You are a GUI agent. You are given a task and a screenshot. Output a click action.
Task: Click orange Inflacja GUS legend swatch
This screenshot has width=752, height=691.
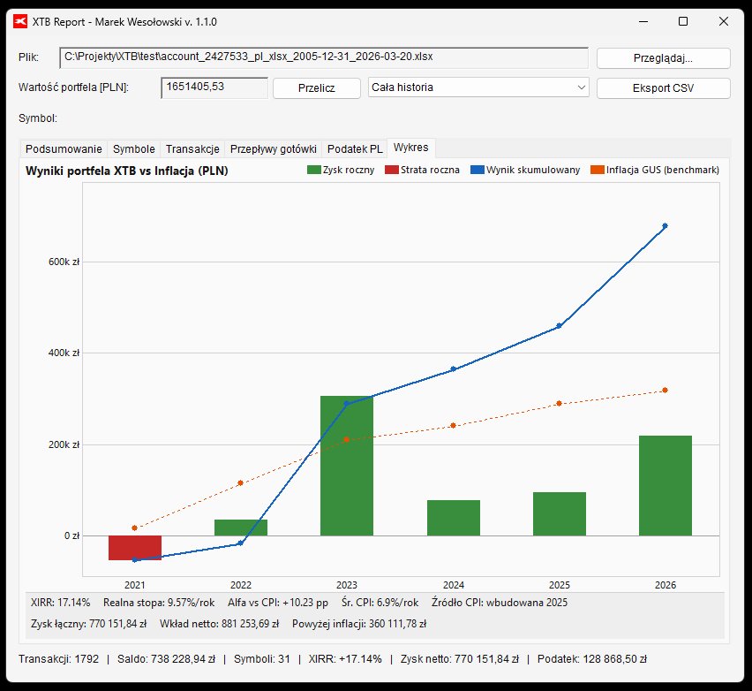click(597, 170)
